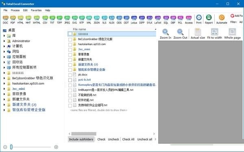Viewport: 244px width, 152px height.
Task: Choose the XML output icon
Action: pos(89,20)
